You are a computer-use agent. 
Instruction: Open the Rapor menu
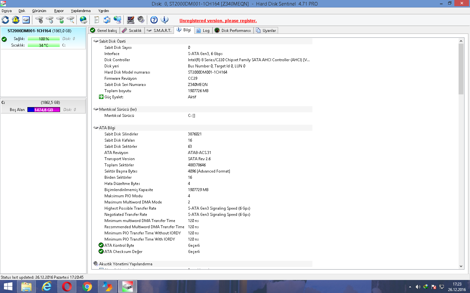(x=59, y=11)
